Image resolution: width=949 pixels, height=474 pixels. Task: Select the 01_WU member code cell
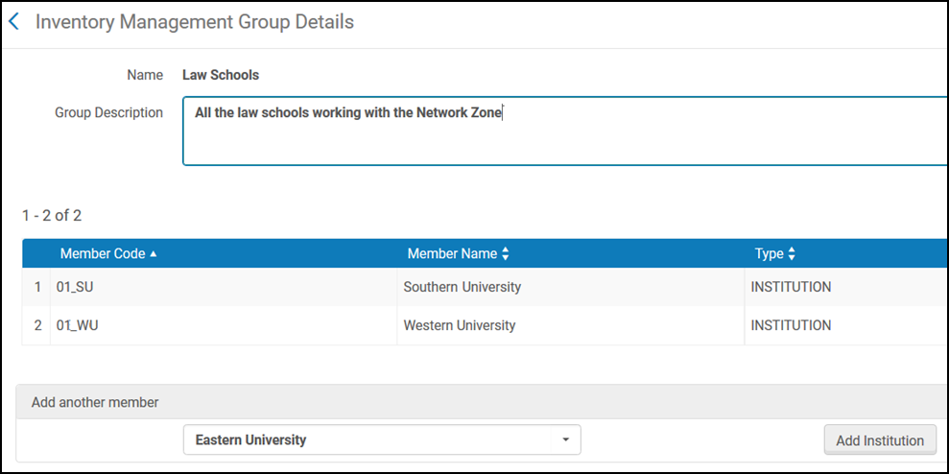[78, 325]
